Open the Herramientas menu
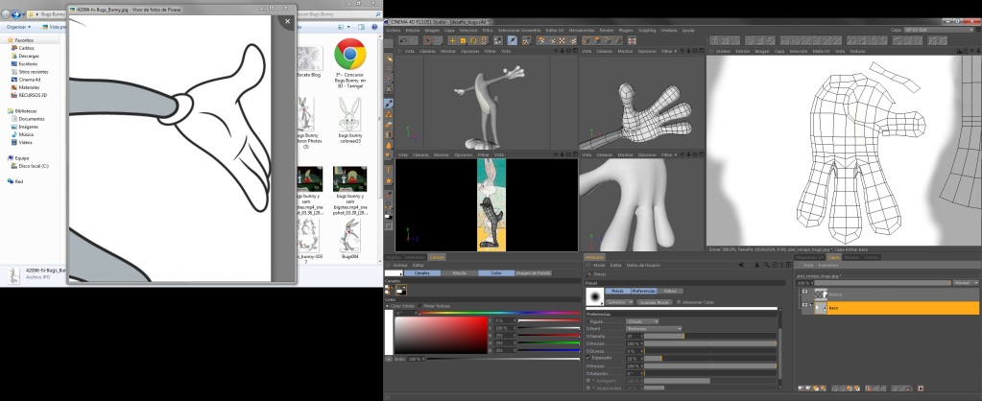Viewport: 982px width, 401px height. tap(582, 30)
